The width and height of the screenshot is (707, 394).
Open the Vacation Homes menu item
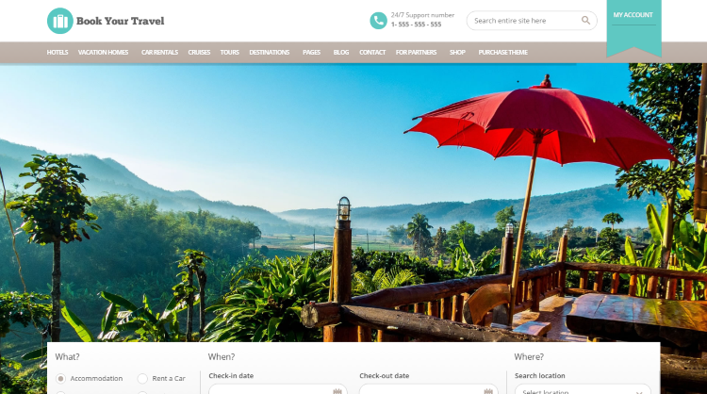click(104, 52)
